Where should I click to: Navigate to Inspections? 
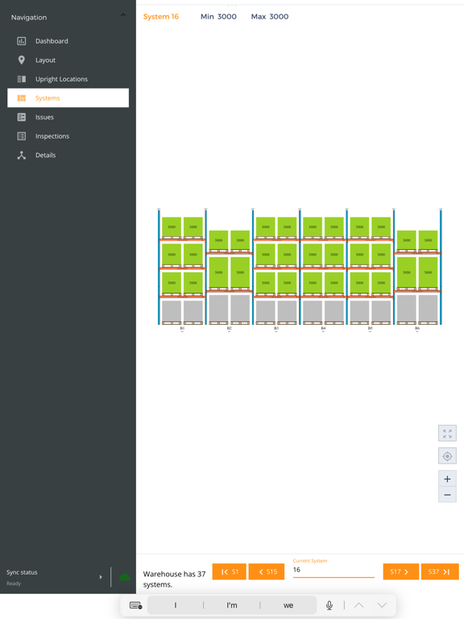(68, 135)
